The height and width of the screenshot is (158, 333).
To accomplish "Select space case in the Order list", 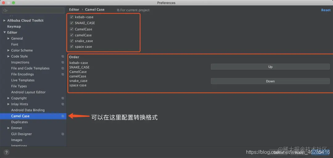I will 78,85.
